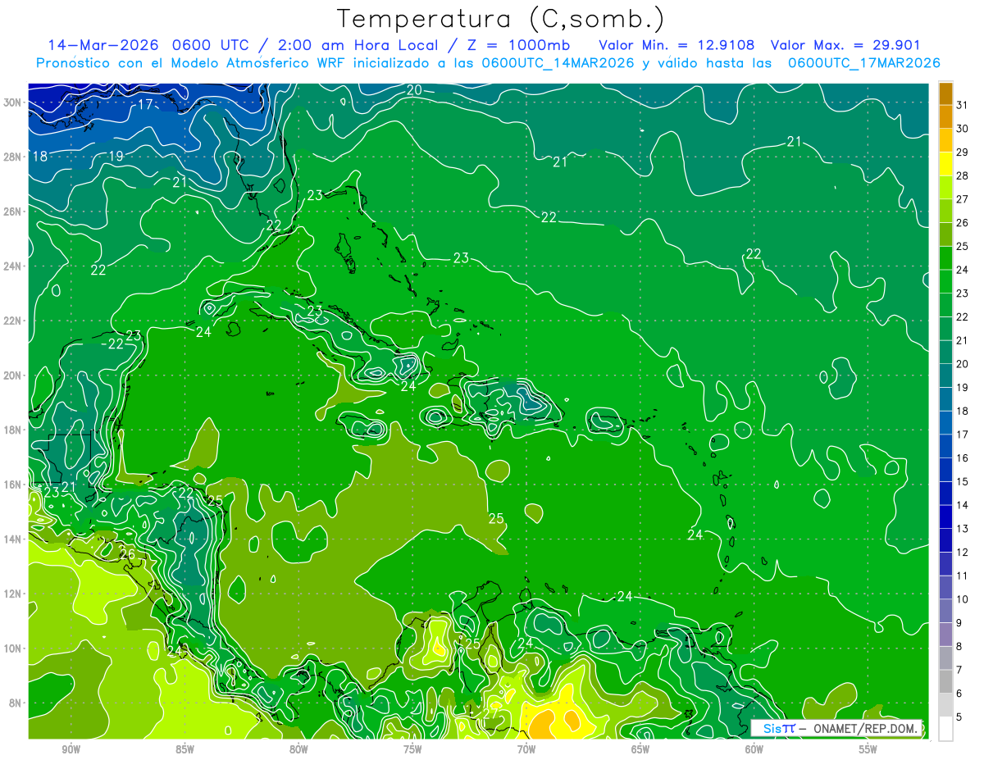Click the "14N" latitude axis label
This screenshot has height=760, width=984.
12,539
